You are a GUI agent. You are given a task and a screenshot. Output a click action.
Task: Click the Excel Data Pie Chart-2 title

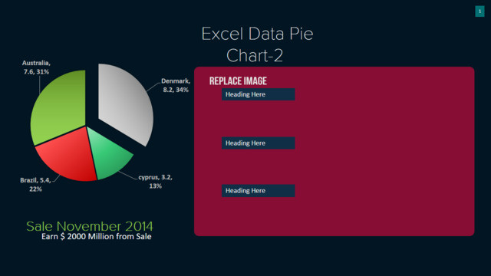click(x=257, y=44)
